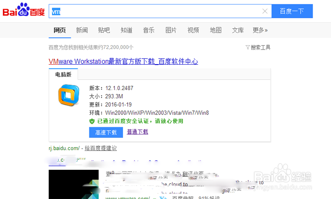This screenshot has height=199, width=331.
Task: Click the 已通过百度安全认证 text
Action: point(140,121)
